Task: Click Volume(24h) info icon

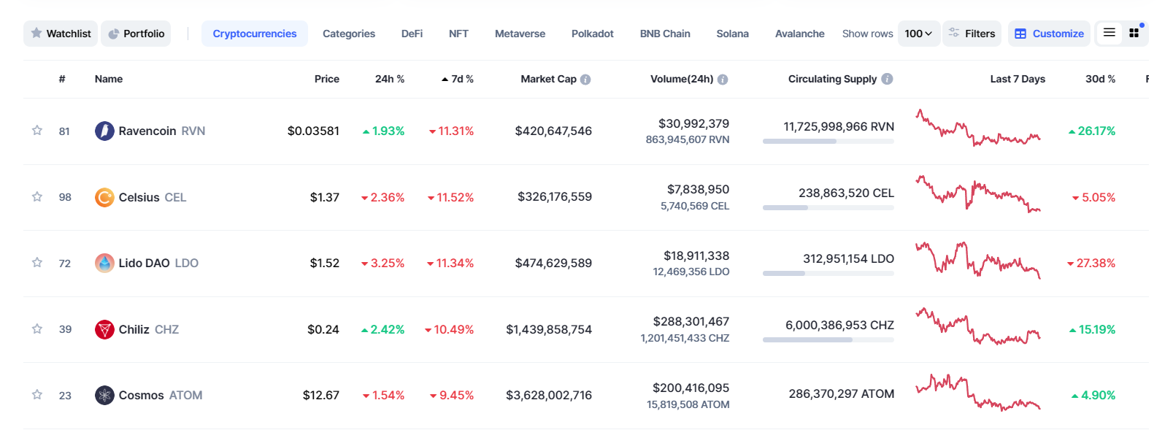Action: click(723, 80)
